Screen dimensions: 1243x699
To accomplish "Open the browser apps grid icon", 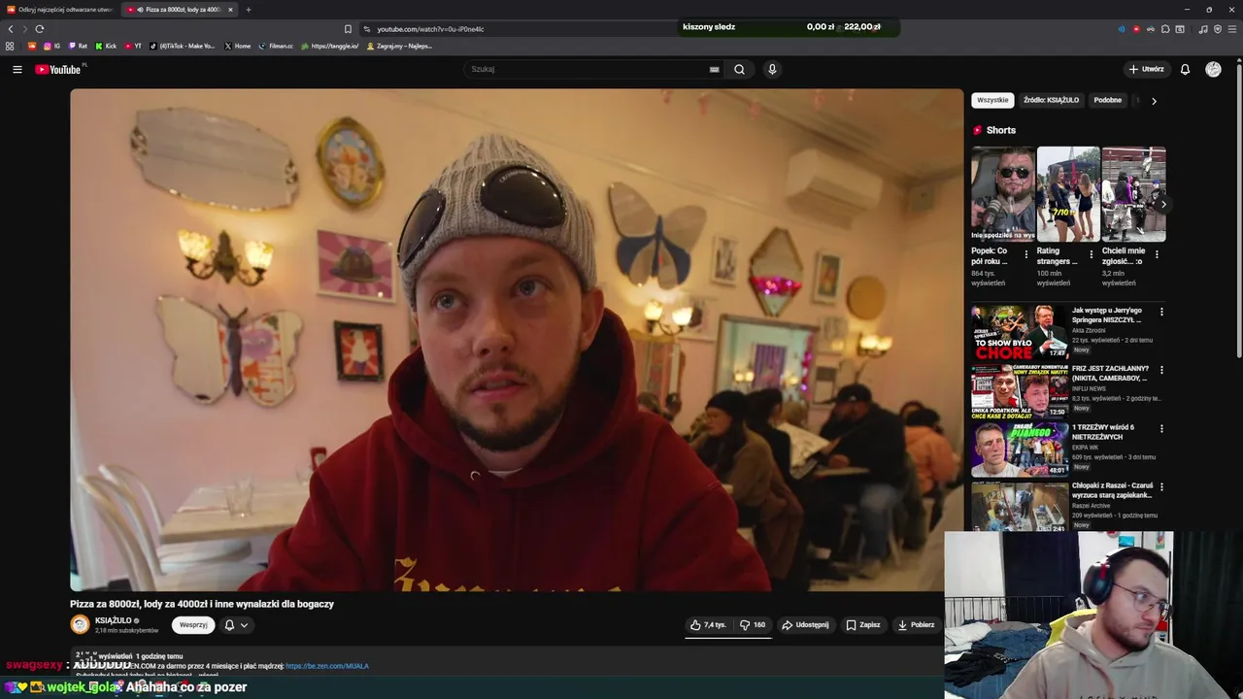I will tap(10, 46).
